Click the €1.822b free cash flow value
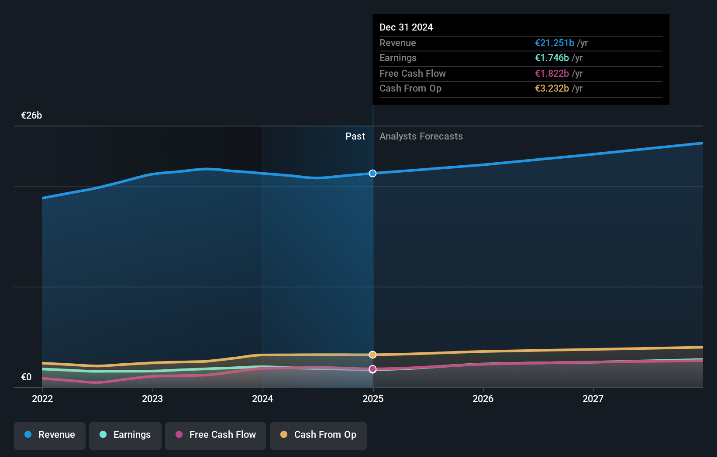This screenshot has width=717, height=457. [552, 74]
